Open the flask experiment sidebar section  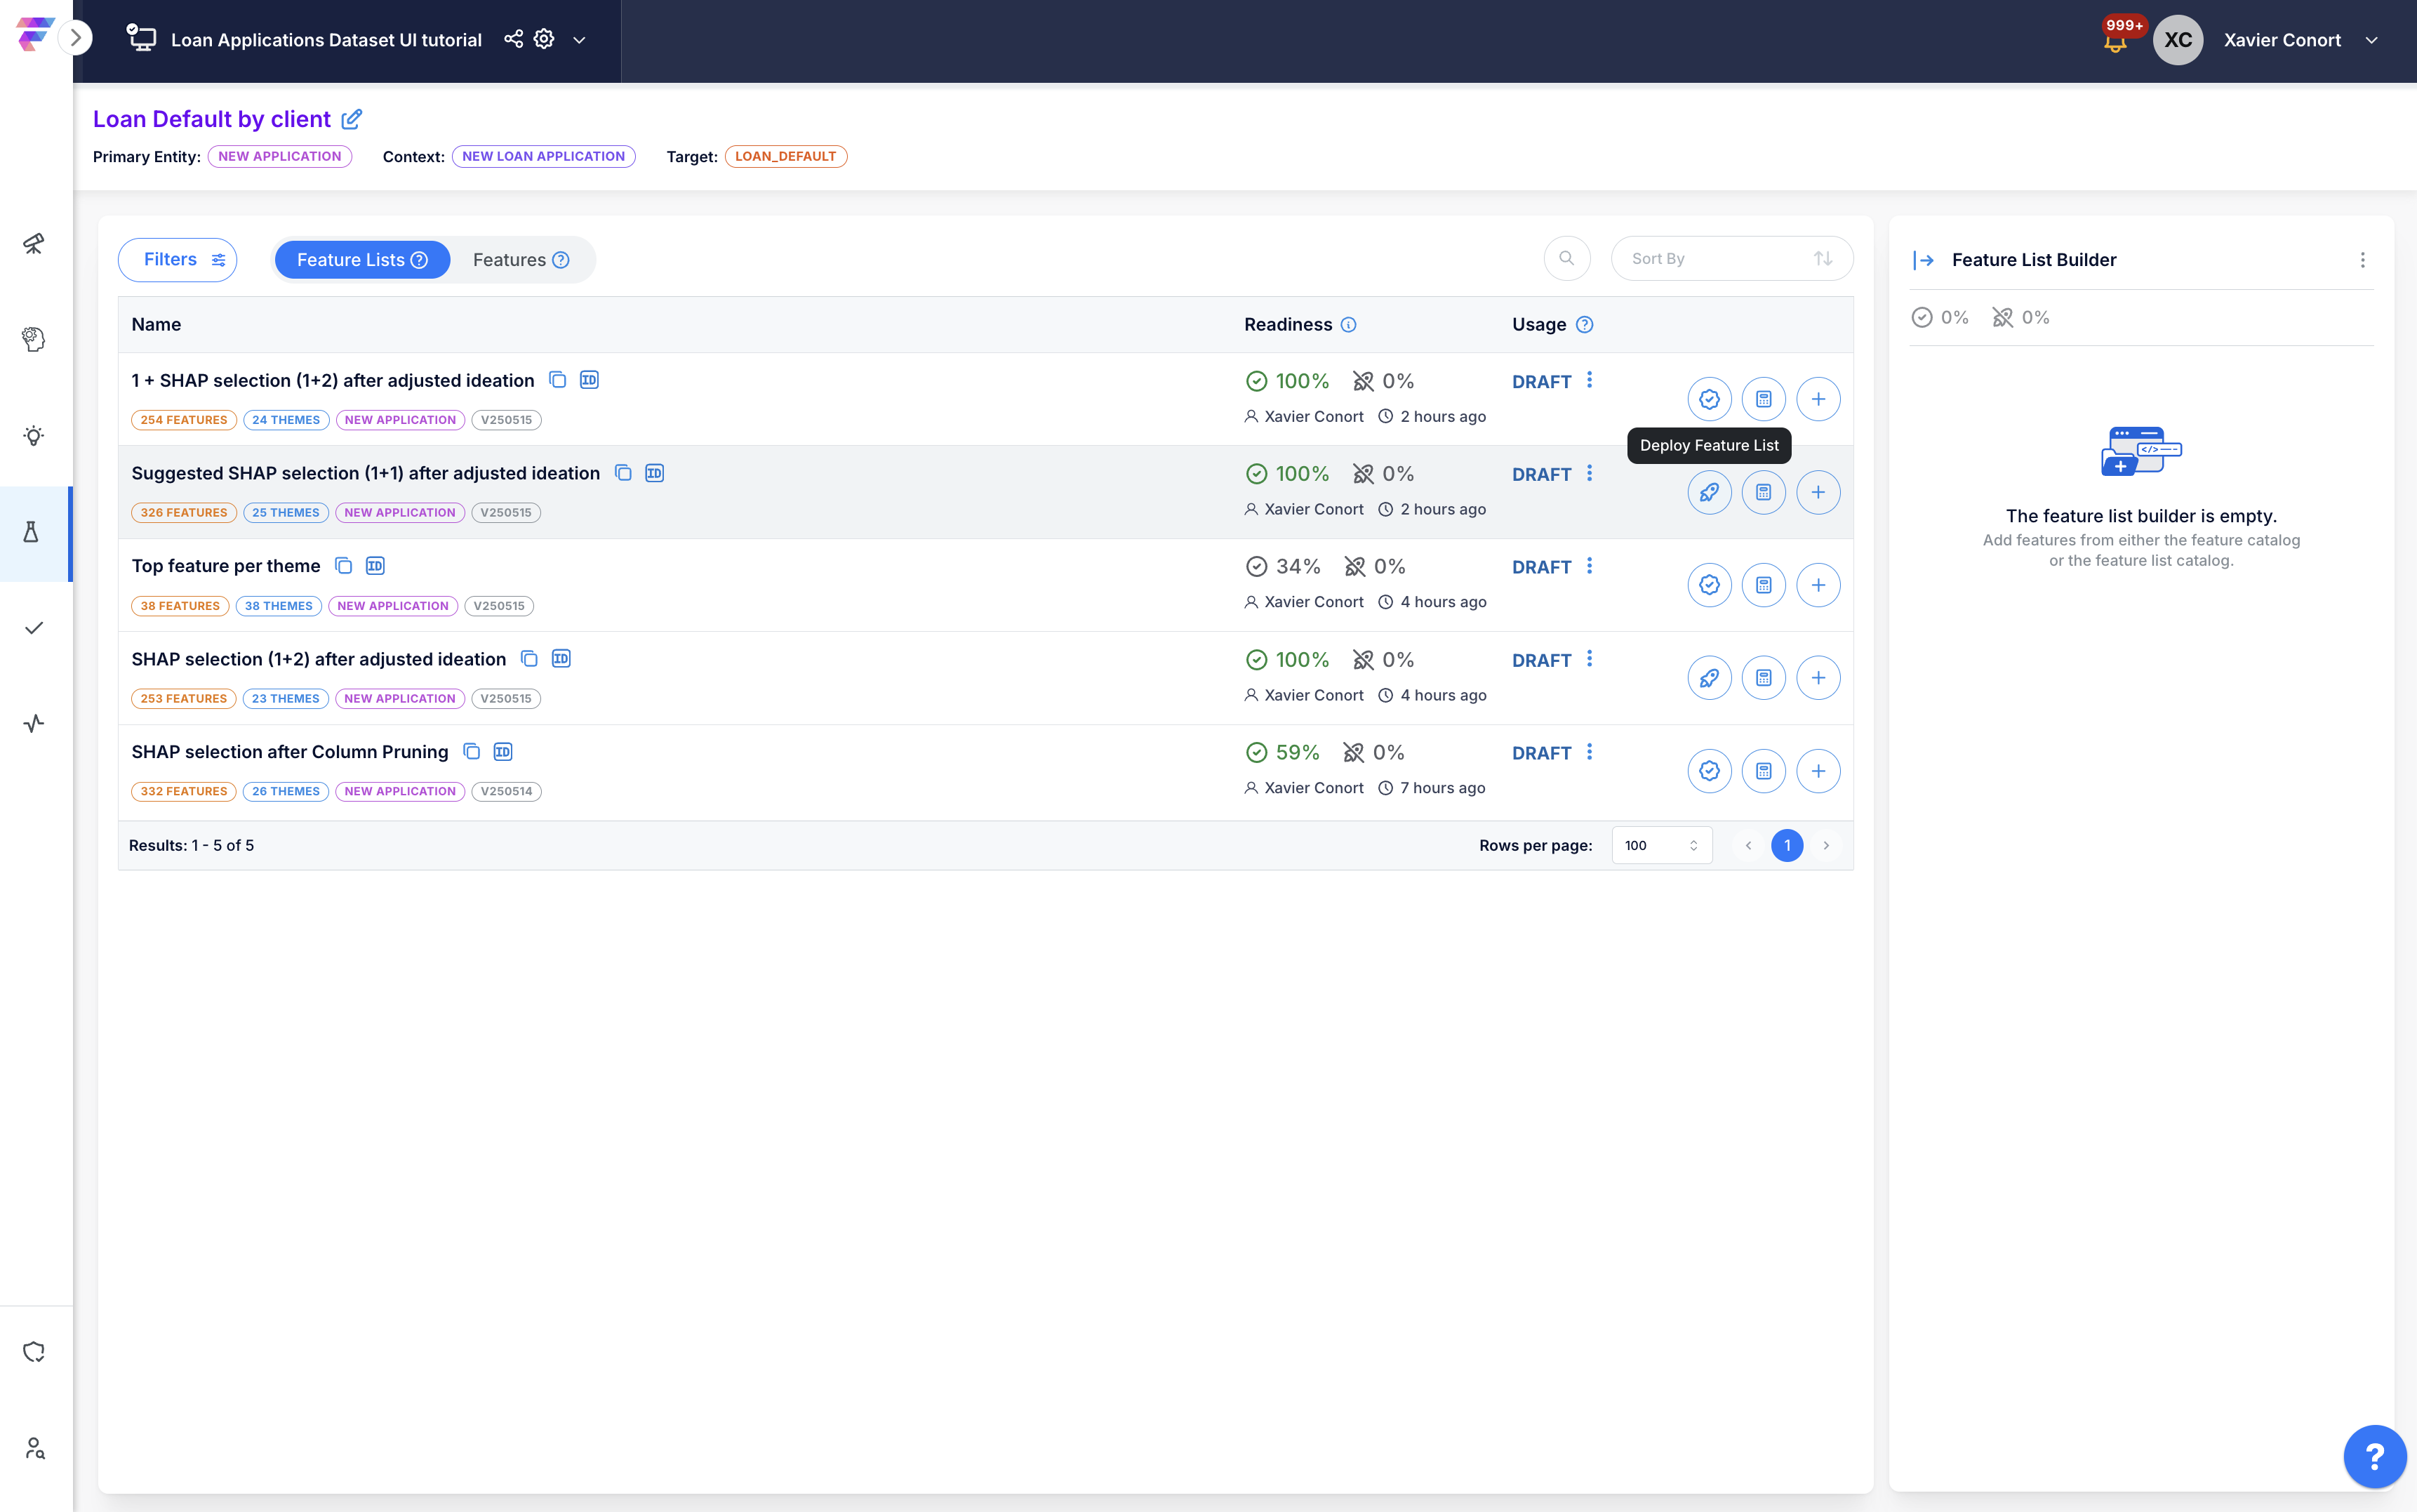pos(32,532)
